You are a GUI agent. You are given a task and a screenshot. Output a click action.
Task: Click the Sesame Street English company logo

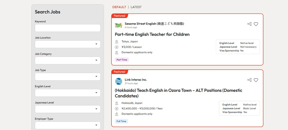[118, 25]
